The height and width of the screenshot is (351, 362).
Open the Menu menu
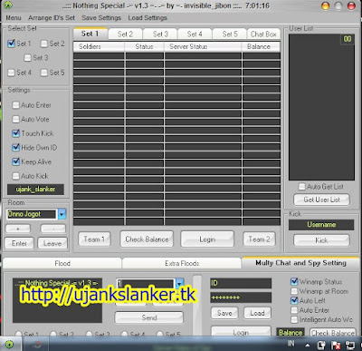14,18
